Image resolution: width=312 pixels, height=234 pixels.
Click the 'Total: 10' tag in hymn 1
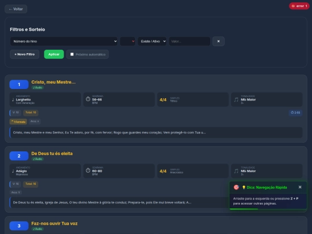click(x=31, y=113)
